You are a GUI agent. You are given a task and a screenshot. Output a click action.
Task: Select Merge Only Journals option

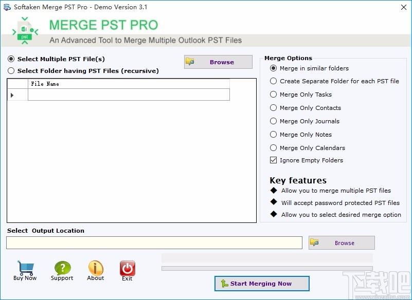pos(273,121)
